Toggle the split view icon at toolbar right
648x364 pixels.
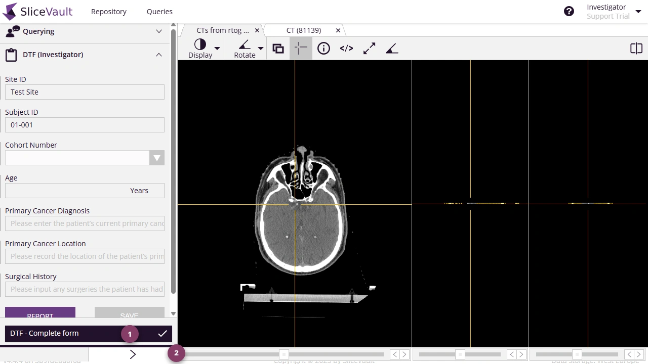636,49
